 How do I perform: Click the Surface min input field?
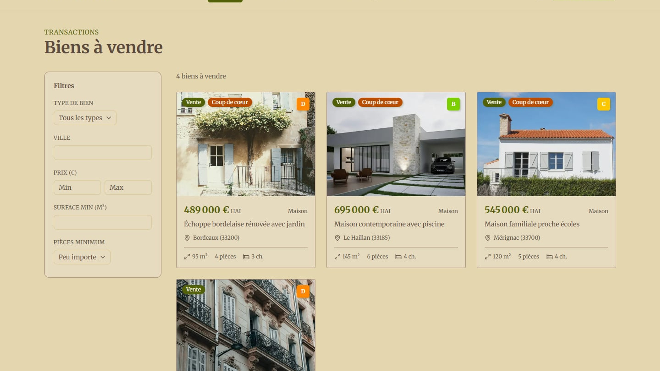click(x=103, y=222)
